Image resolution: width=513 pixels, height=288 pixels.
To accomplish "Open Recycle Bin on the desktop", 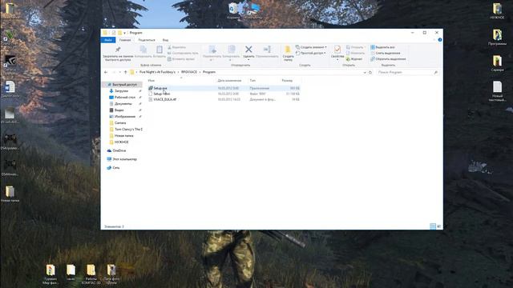I will 233,10.
